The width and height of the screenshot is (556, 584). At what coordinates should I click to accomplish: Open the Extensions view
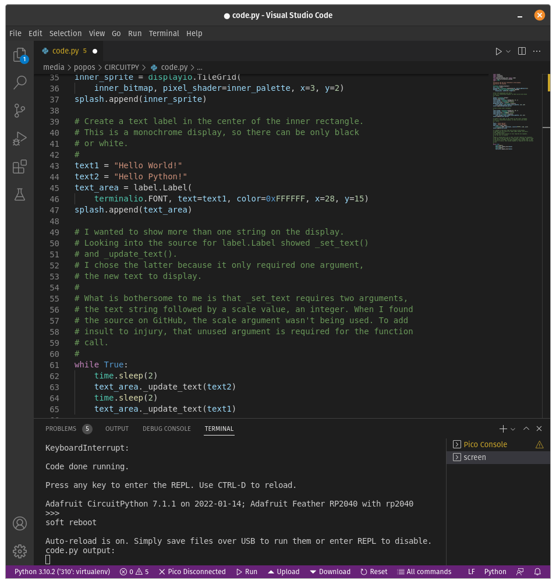tap(20, 167)
